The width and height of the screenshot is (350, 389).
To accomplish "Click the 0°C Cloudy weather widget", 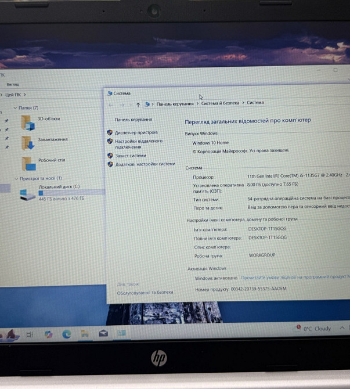I will [x=314, y=329].
